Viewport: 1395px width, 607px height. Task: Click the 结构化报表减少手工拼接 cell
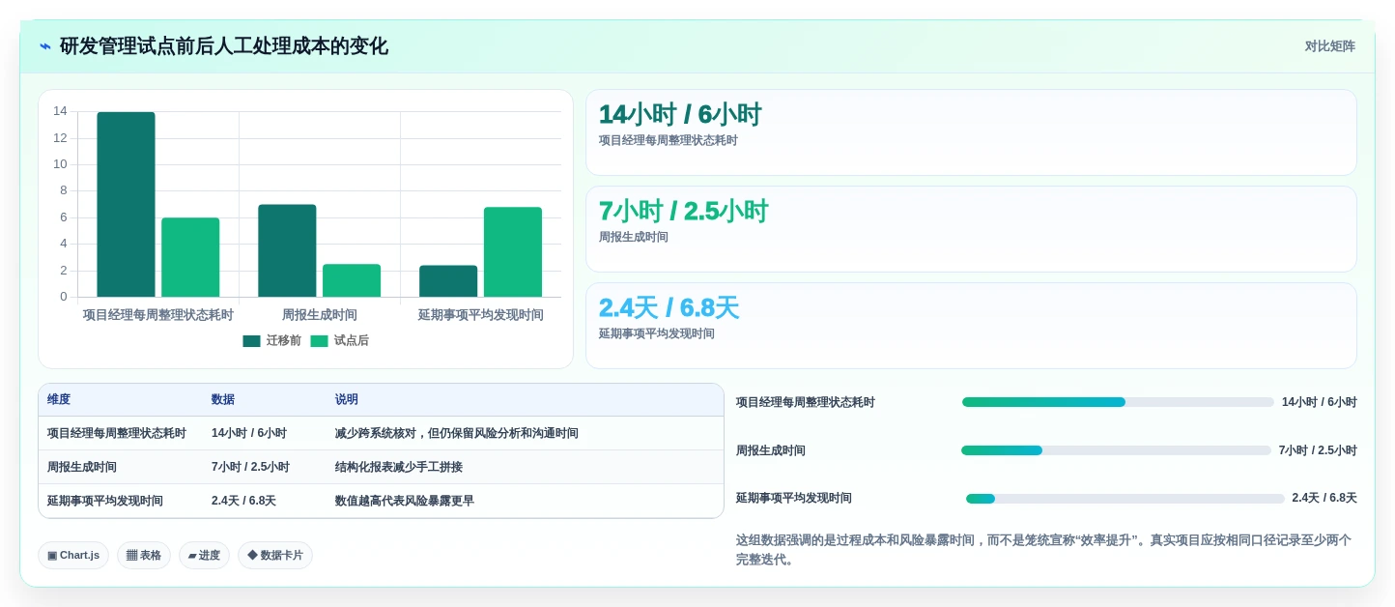click(x=399, y=467)
